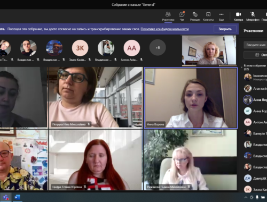Show hidden system tray icons
Viewport: 267px width, 202px height.
click(246, 197)
